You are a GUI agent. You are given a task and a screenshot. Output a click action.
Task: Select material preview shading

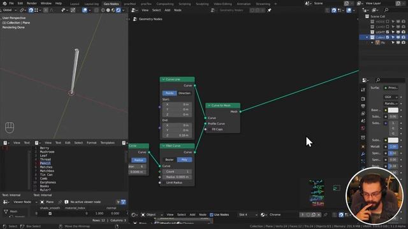pos(113,10)
